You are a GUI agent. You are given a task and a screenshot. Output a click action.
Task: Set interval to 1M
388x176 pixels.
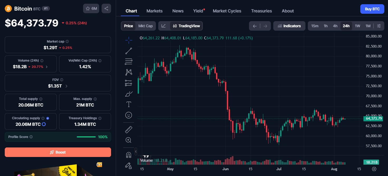pyautogui.click(x=368, y=26)
